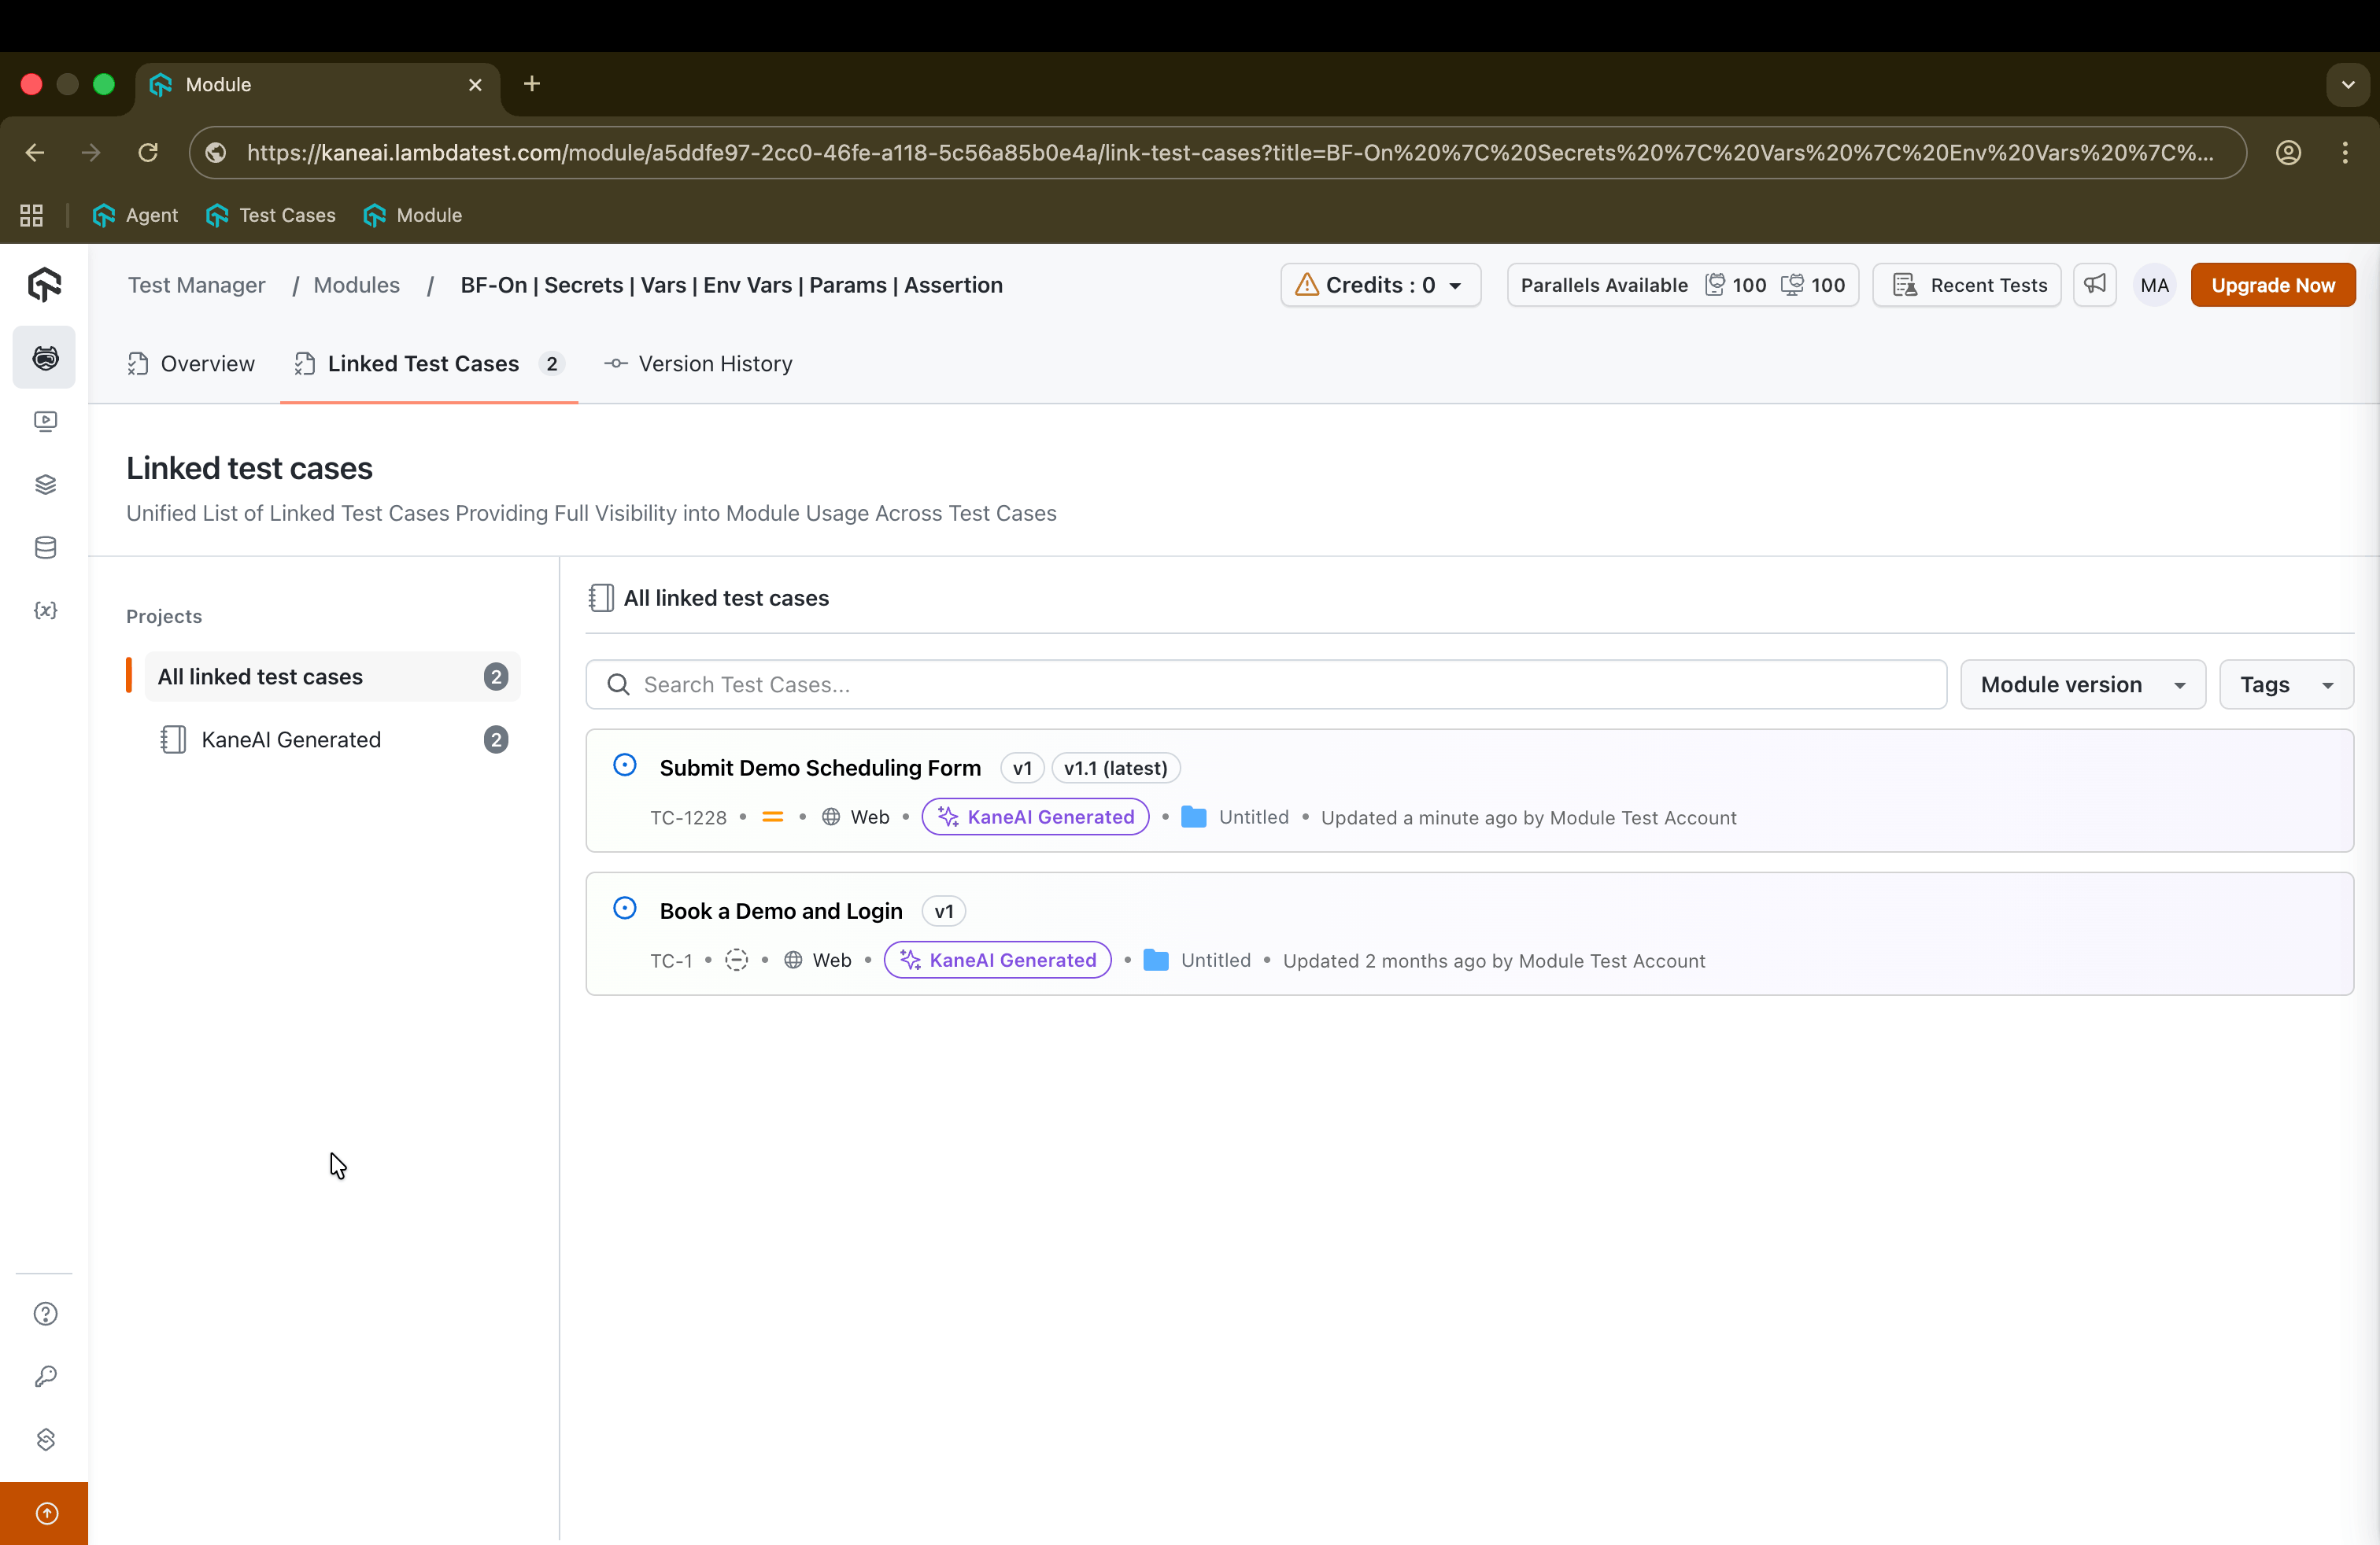Image resolution: width=2380 pixels, height=1545 pixels.
Task: Open the Module version dropdown
Action: tap(2082, 684)
